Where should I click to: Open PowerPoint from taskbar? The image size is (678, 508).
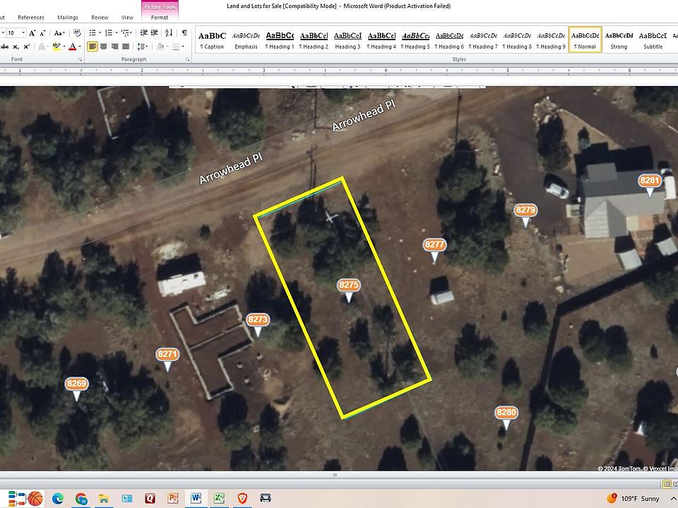point(173,499)
